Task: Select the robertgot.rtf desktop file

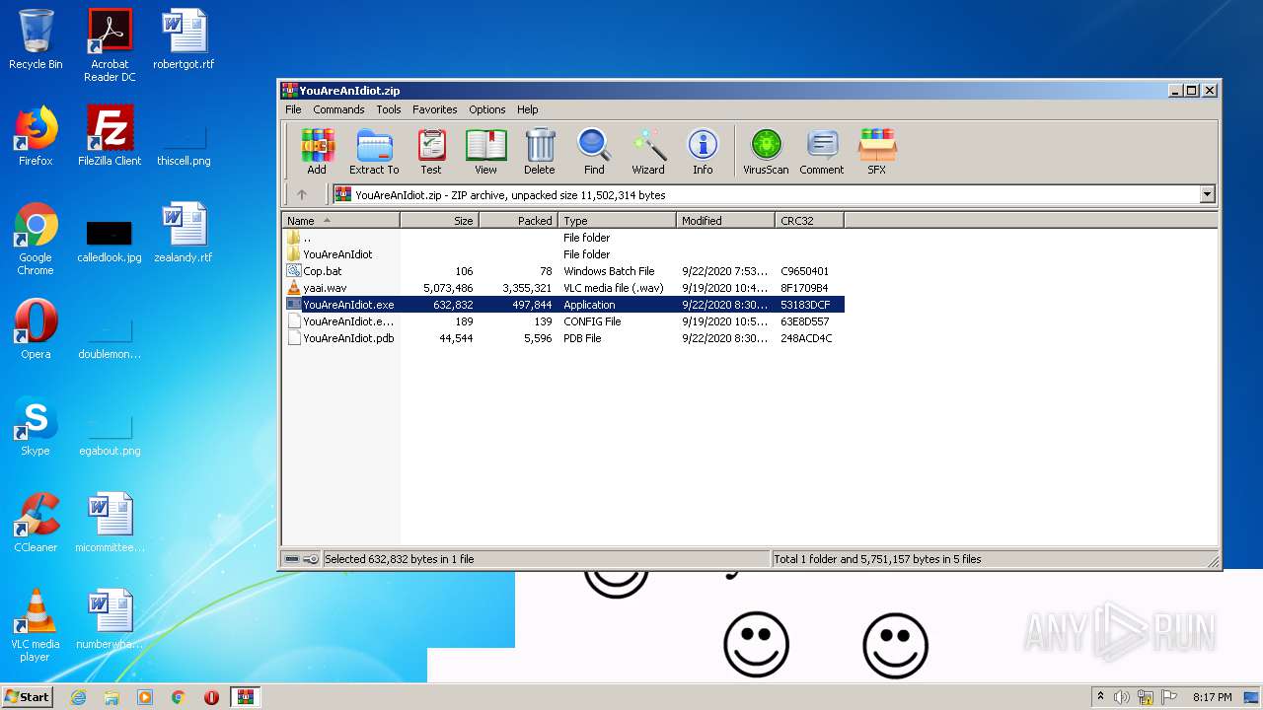Action: pyautogui.click(x=184, y=39)
